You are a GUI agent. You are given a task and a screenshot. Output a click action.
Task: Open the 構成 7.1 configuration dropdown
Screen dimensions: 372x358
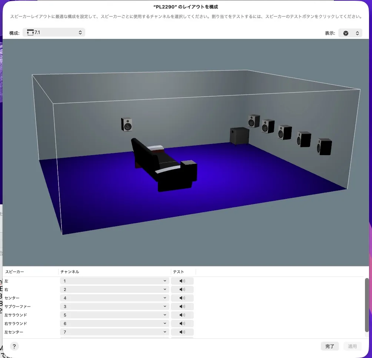click(54, 33)
